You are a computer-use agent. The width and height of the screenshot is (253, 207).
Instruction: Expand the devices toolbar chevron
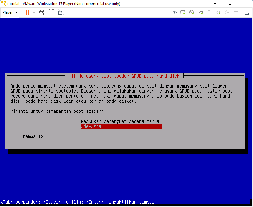(x=174, y=12)
